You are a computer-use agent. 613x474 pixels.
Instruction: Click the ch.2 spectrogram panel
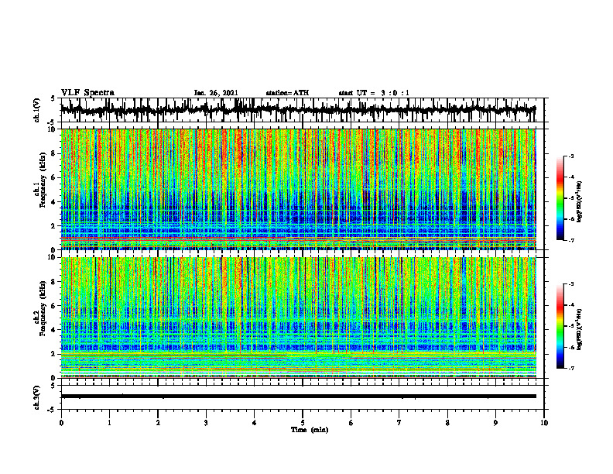298,318
